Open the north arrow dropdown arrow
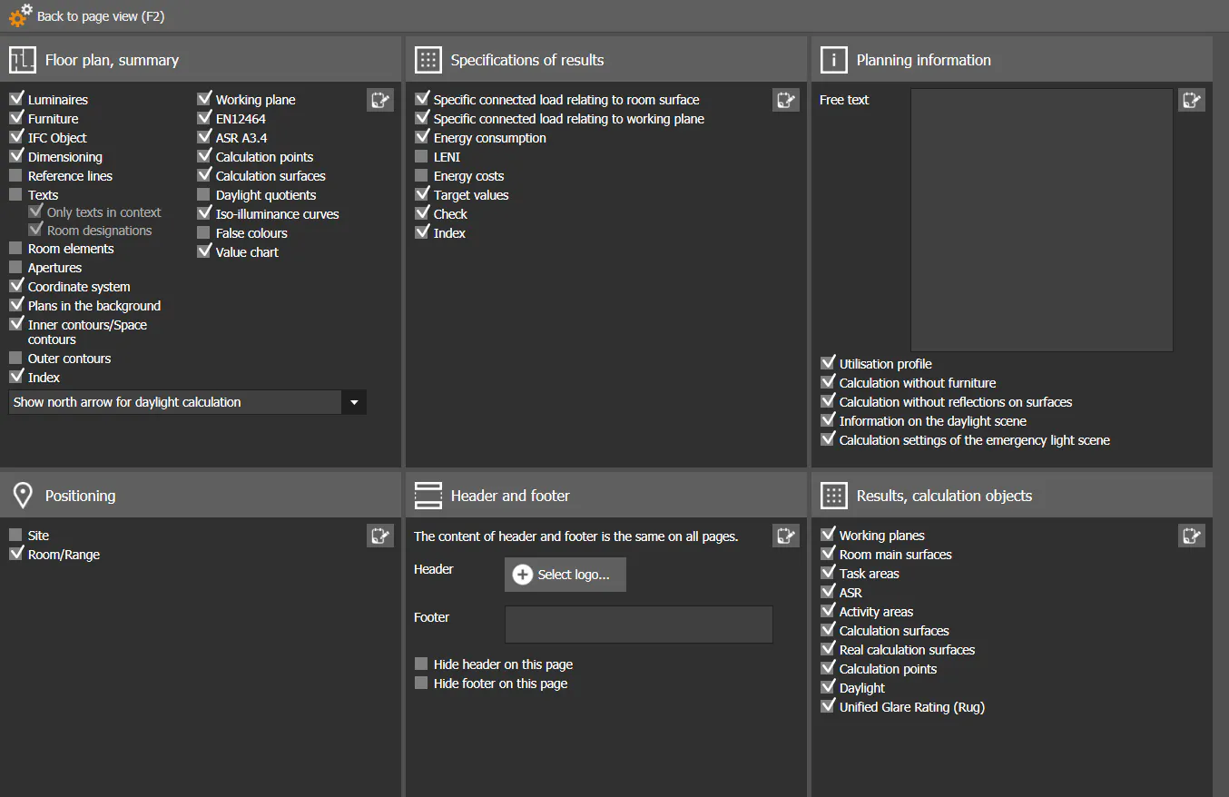Image resolution: width=1229 pixels, height=797 pixels. pos(354,402)
